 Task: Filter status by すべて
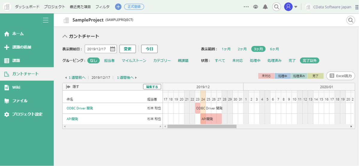[x=220, y=60]
